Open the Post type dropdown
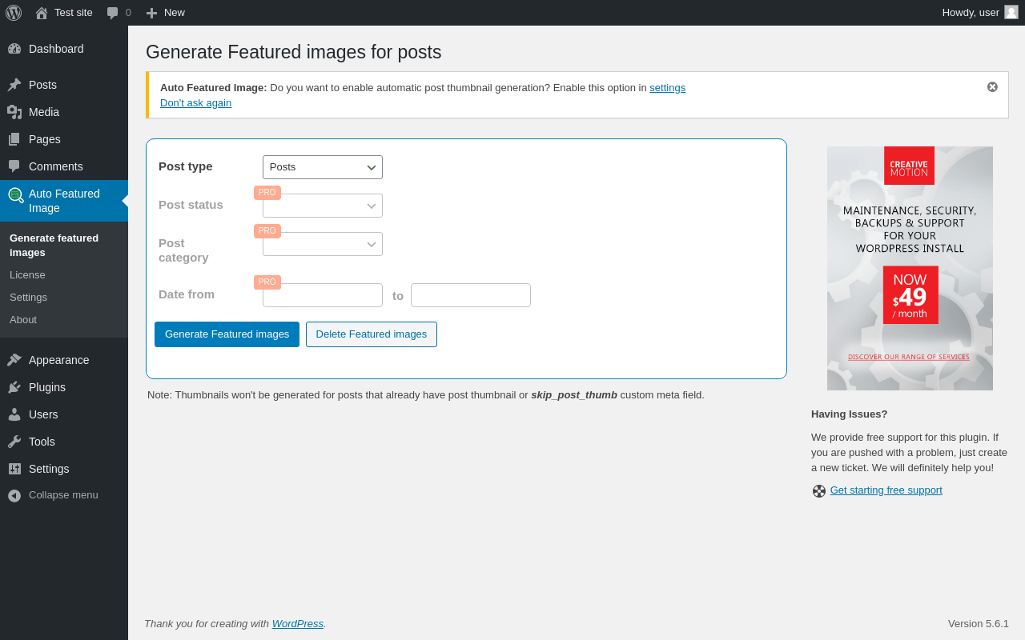This screenshot has height=640, width=1025. pyautogui.click(x=323, y=167)
